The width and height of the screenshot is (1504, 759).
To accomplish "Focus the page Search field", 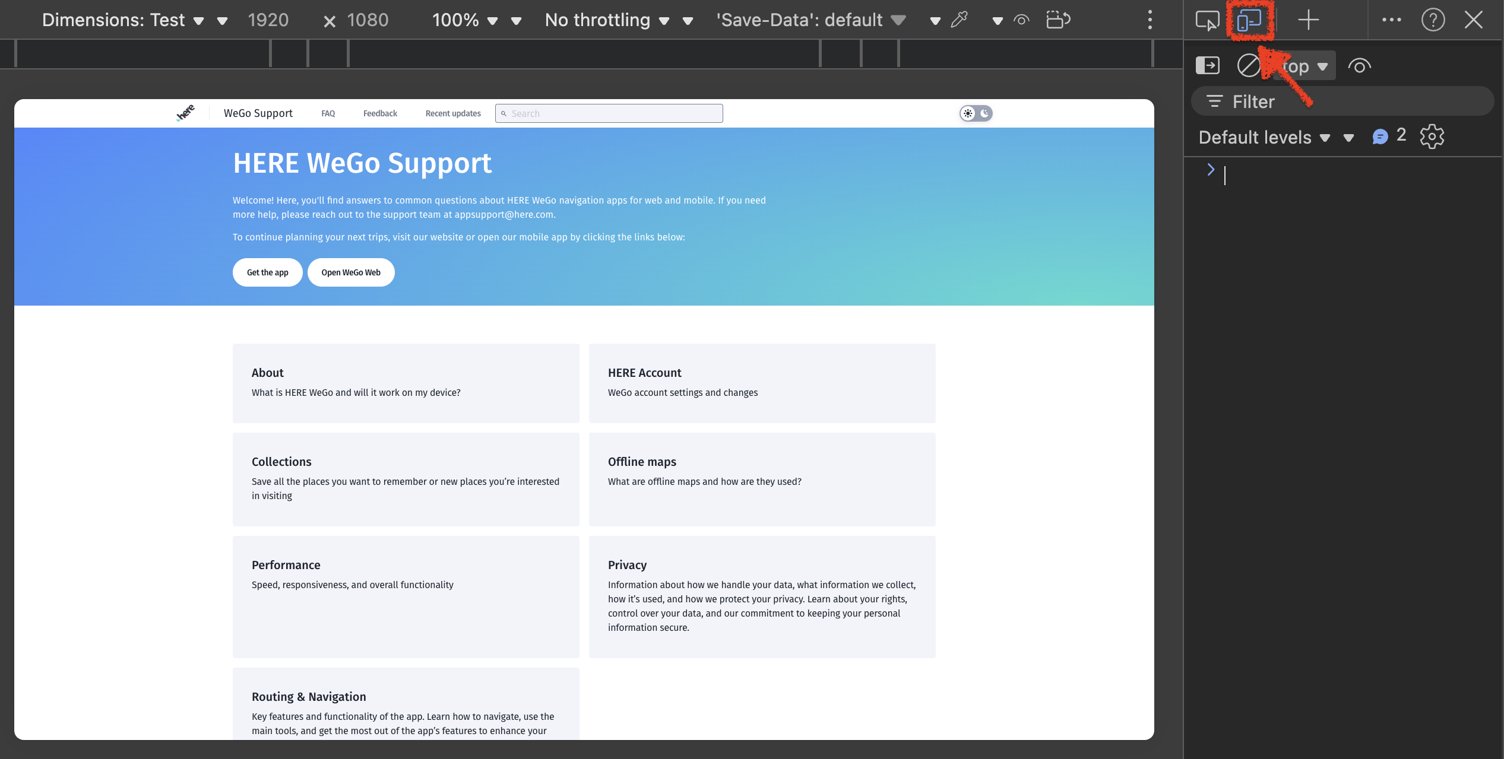I will [609, 113].
